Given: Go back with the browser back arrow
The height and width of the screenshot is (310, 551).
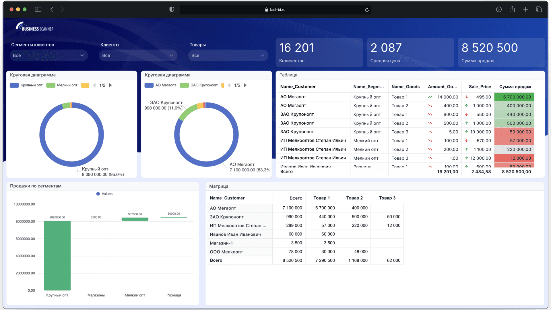Looking at the screenshot, I should (52, 9).
